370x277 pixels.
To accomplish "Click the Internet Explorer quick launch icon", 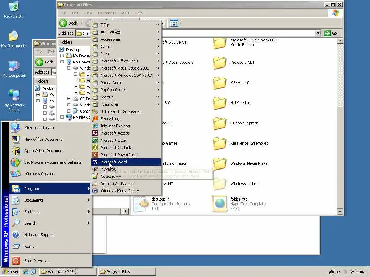I will pos(26,272).
